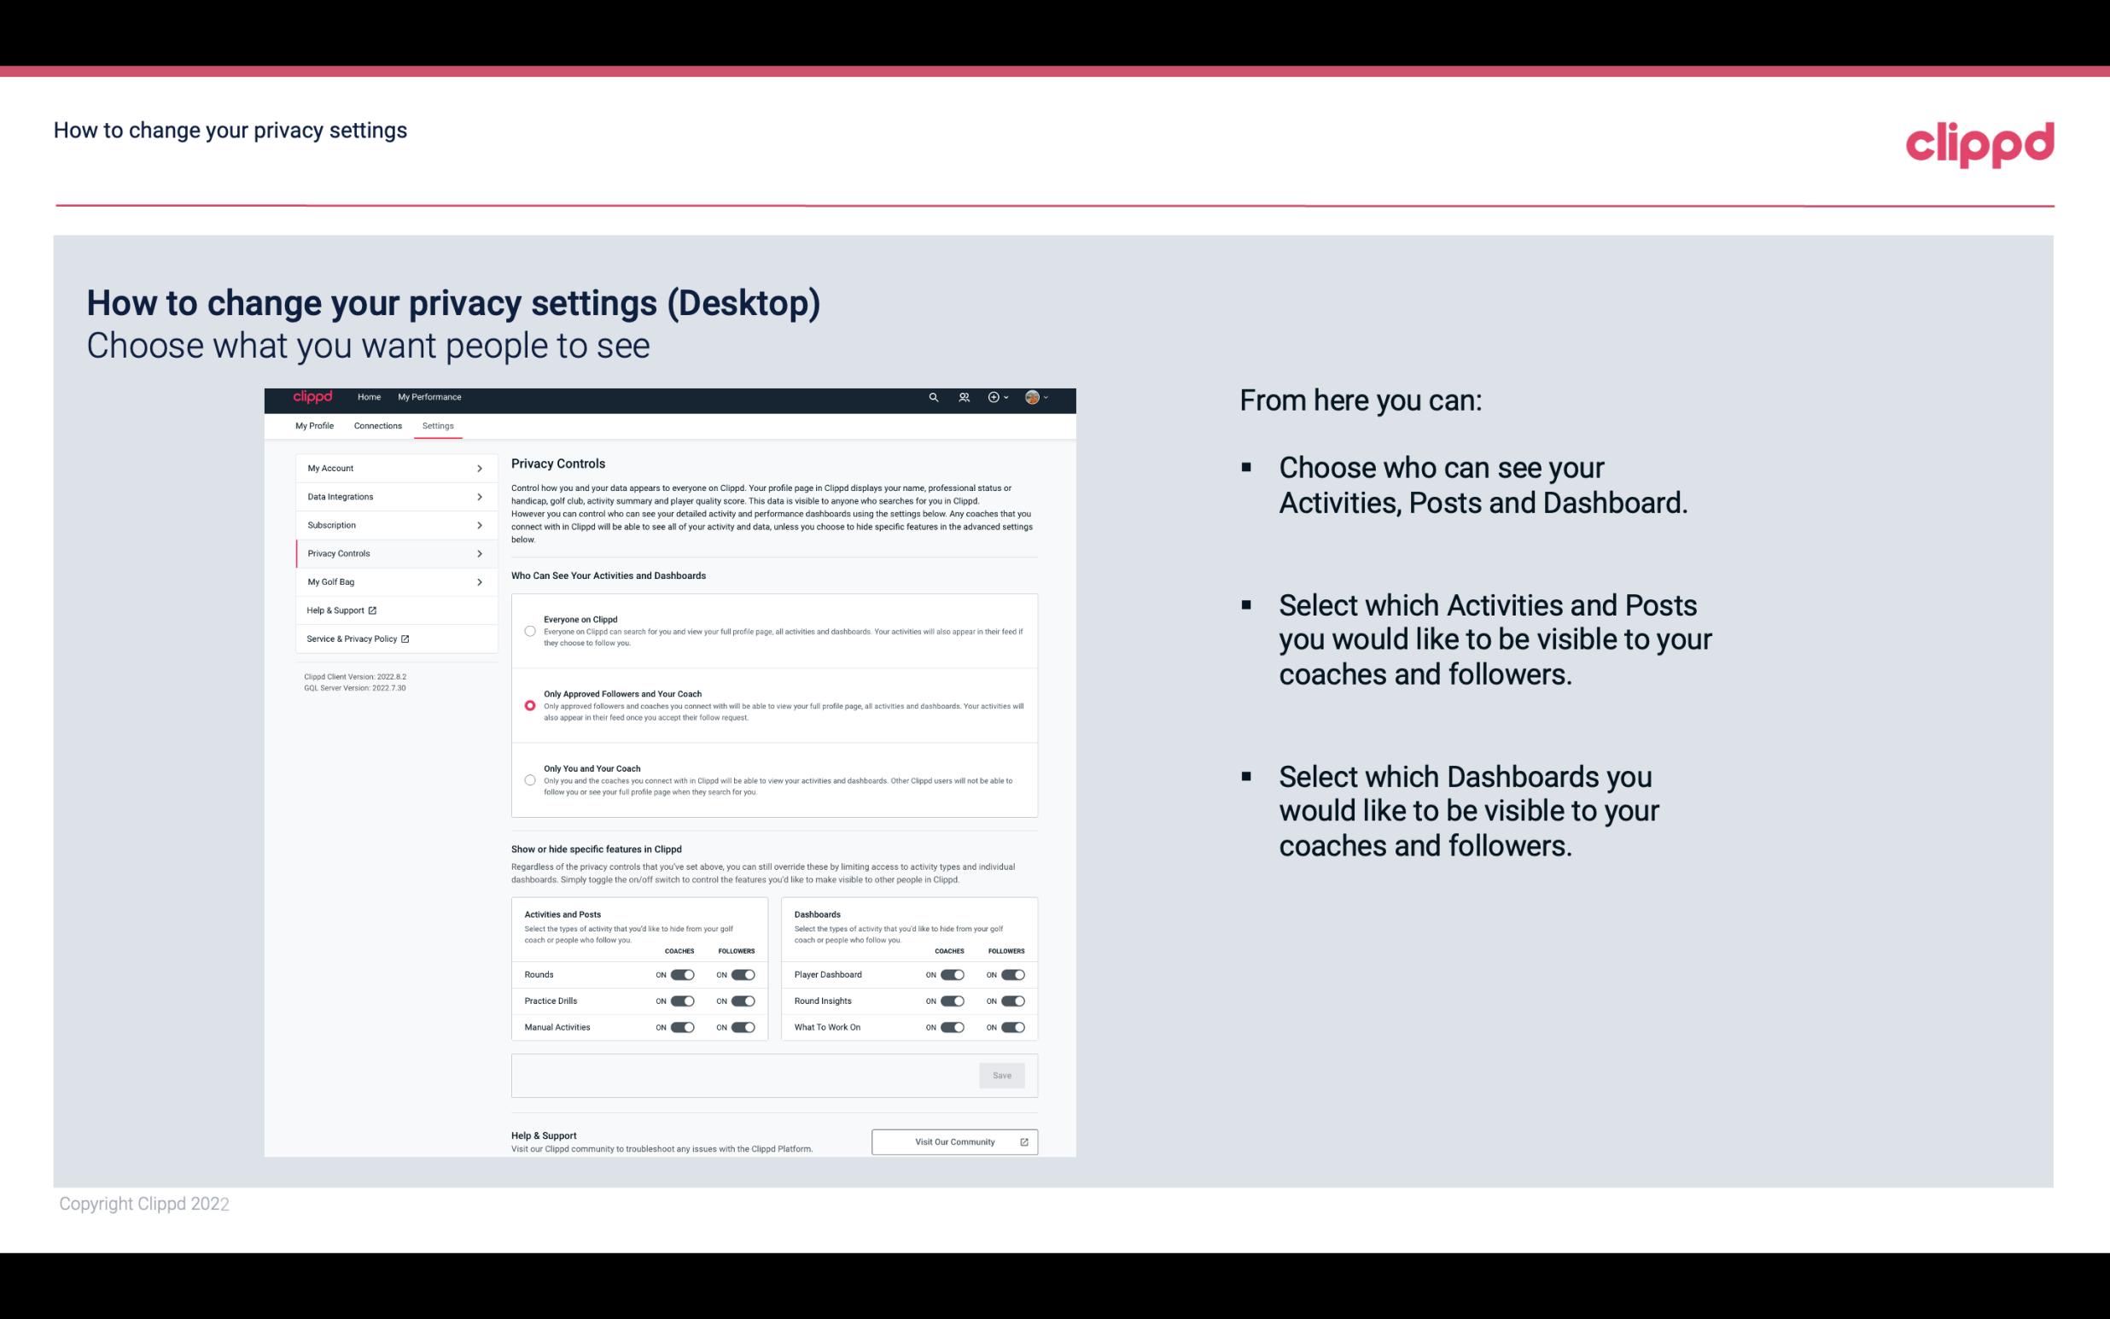Select the Only You and Your Coach option
The width and height of the screenshot is (2110, 1319).
[x=530, y=781]
